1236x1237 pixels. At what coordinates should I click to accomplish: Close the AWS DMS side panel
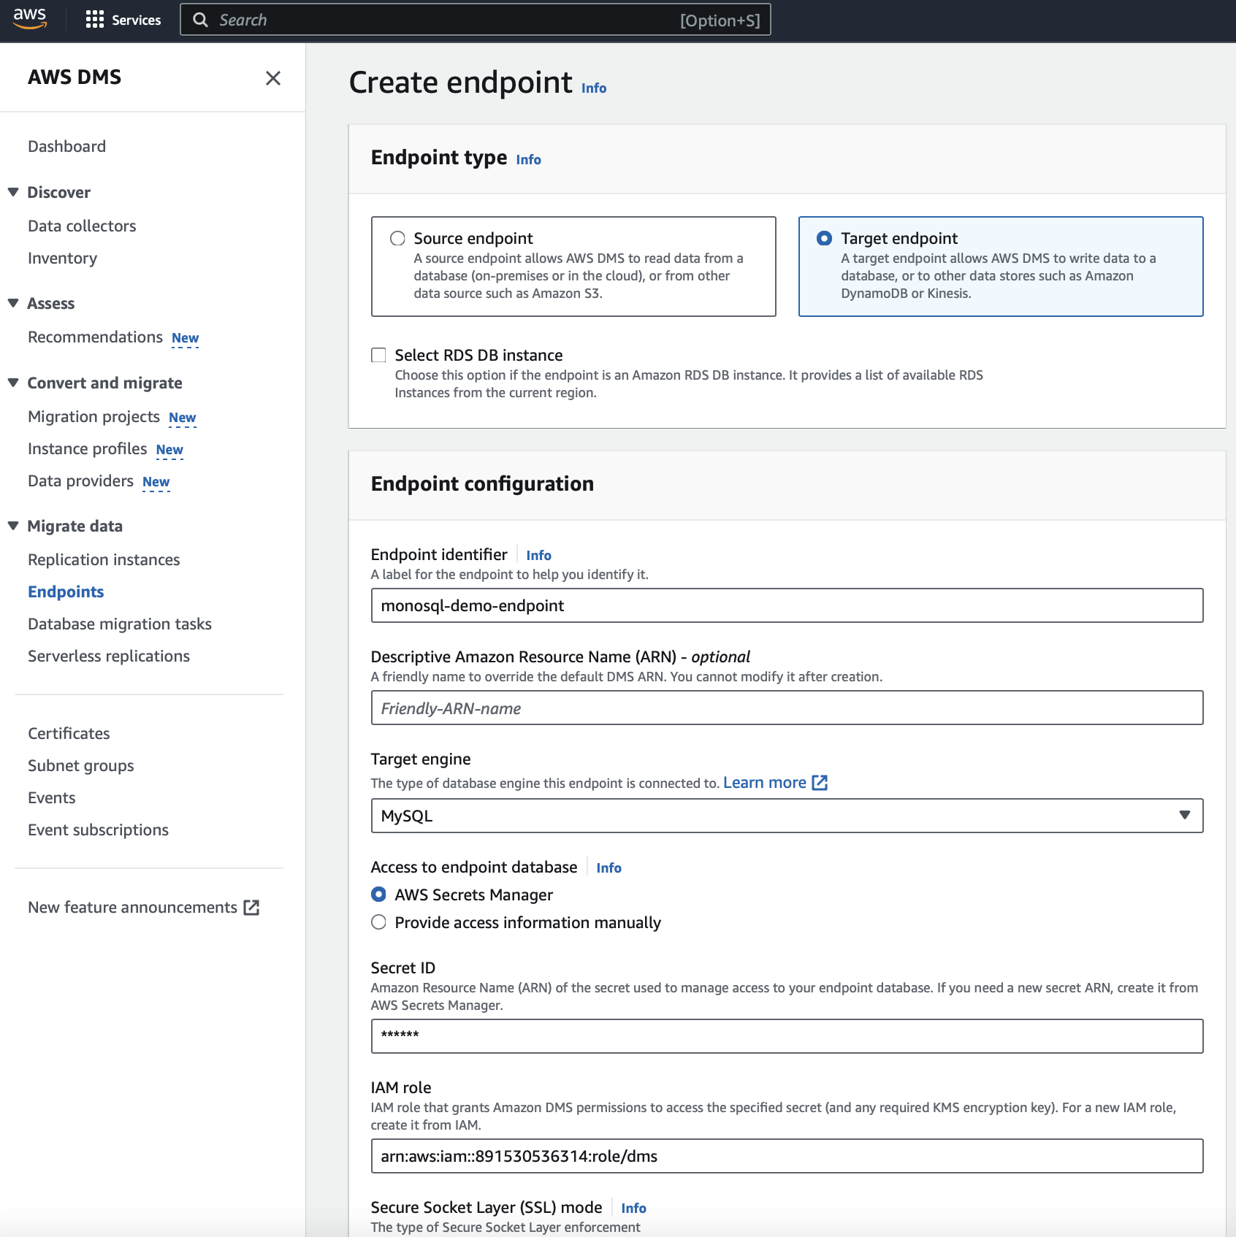273,78
